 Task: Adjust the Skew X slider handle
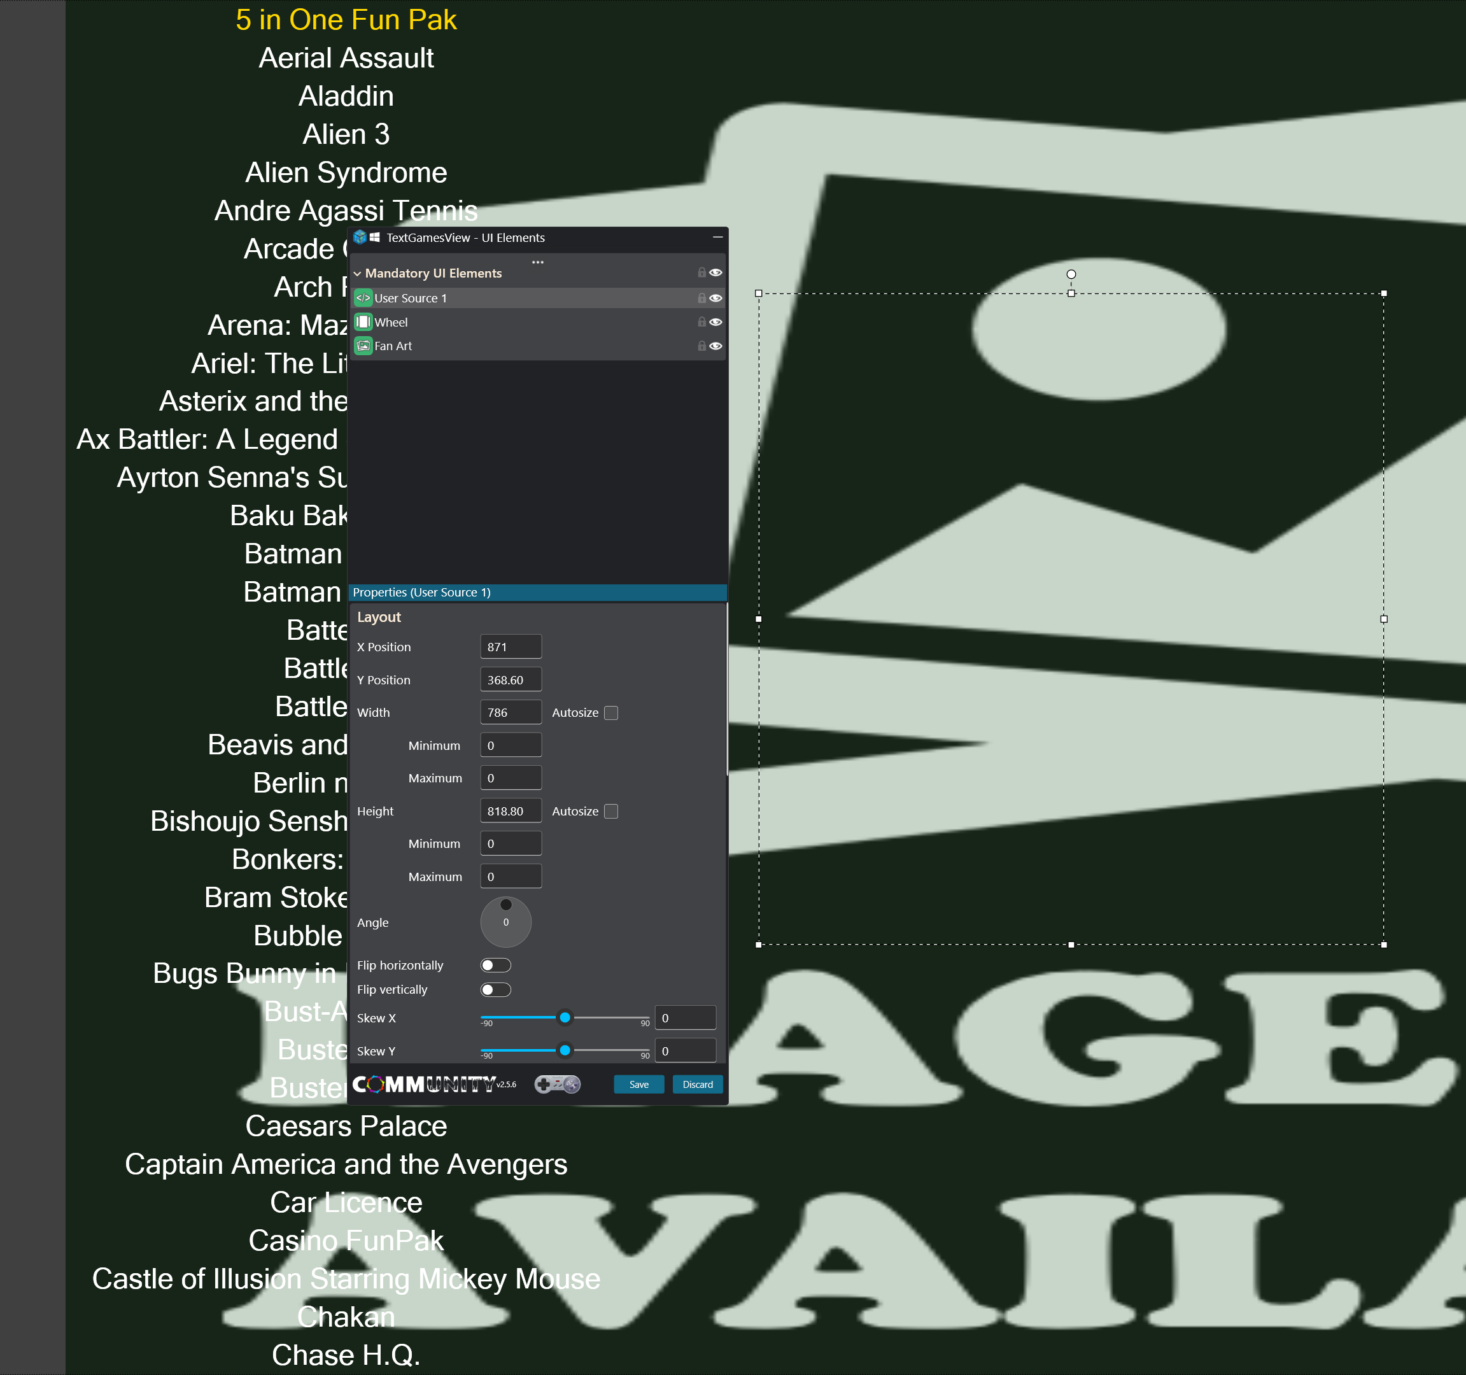(565, 1017)
